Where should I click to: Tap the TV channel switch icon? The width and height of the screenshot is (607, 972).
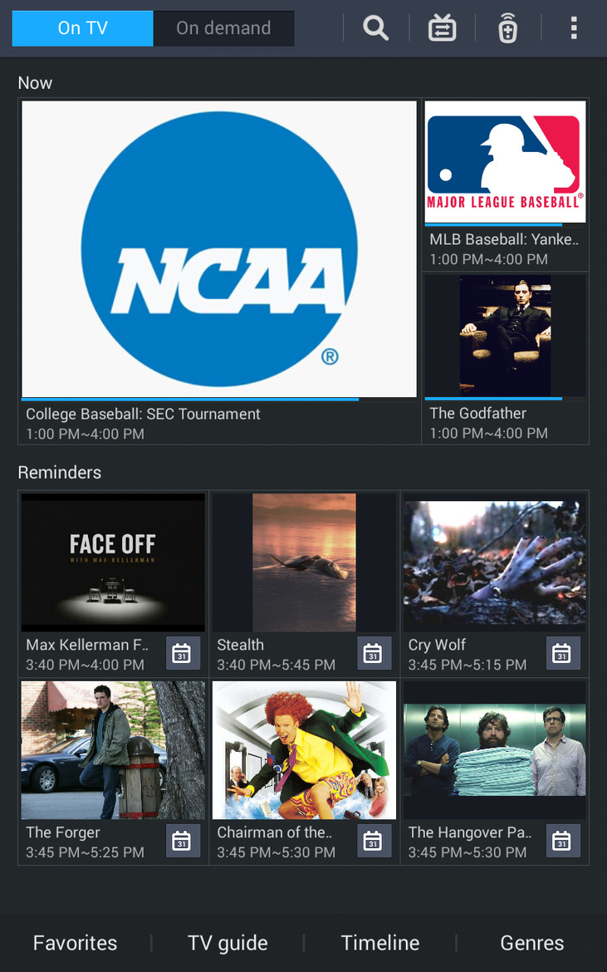point(442,28)
